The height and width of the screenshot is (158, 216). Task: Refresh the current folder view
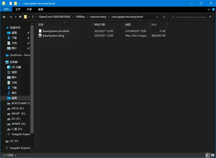click(x=164, y=17)
